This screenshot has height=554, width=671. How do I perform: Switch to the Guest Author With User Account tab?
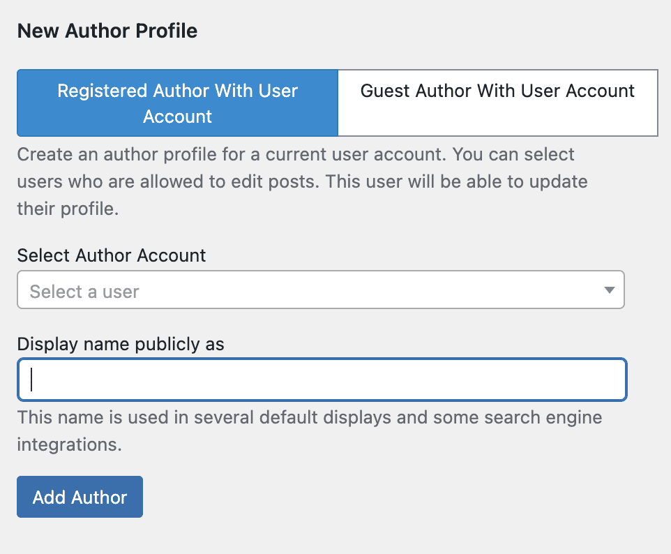[497, 91]
